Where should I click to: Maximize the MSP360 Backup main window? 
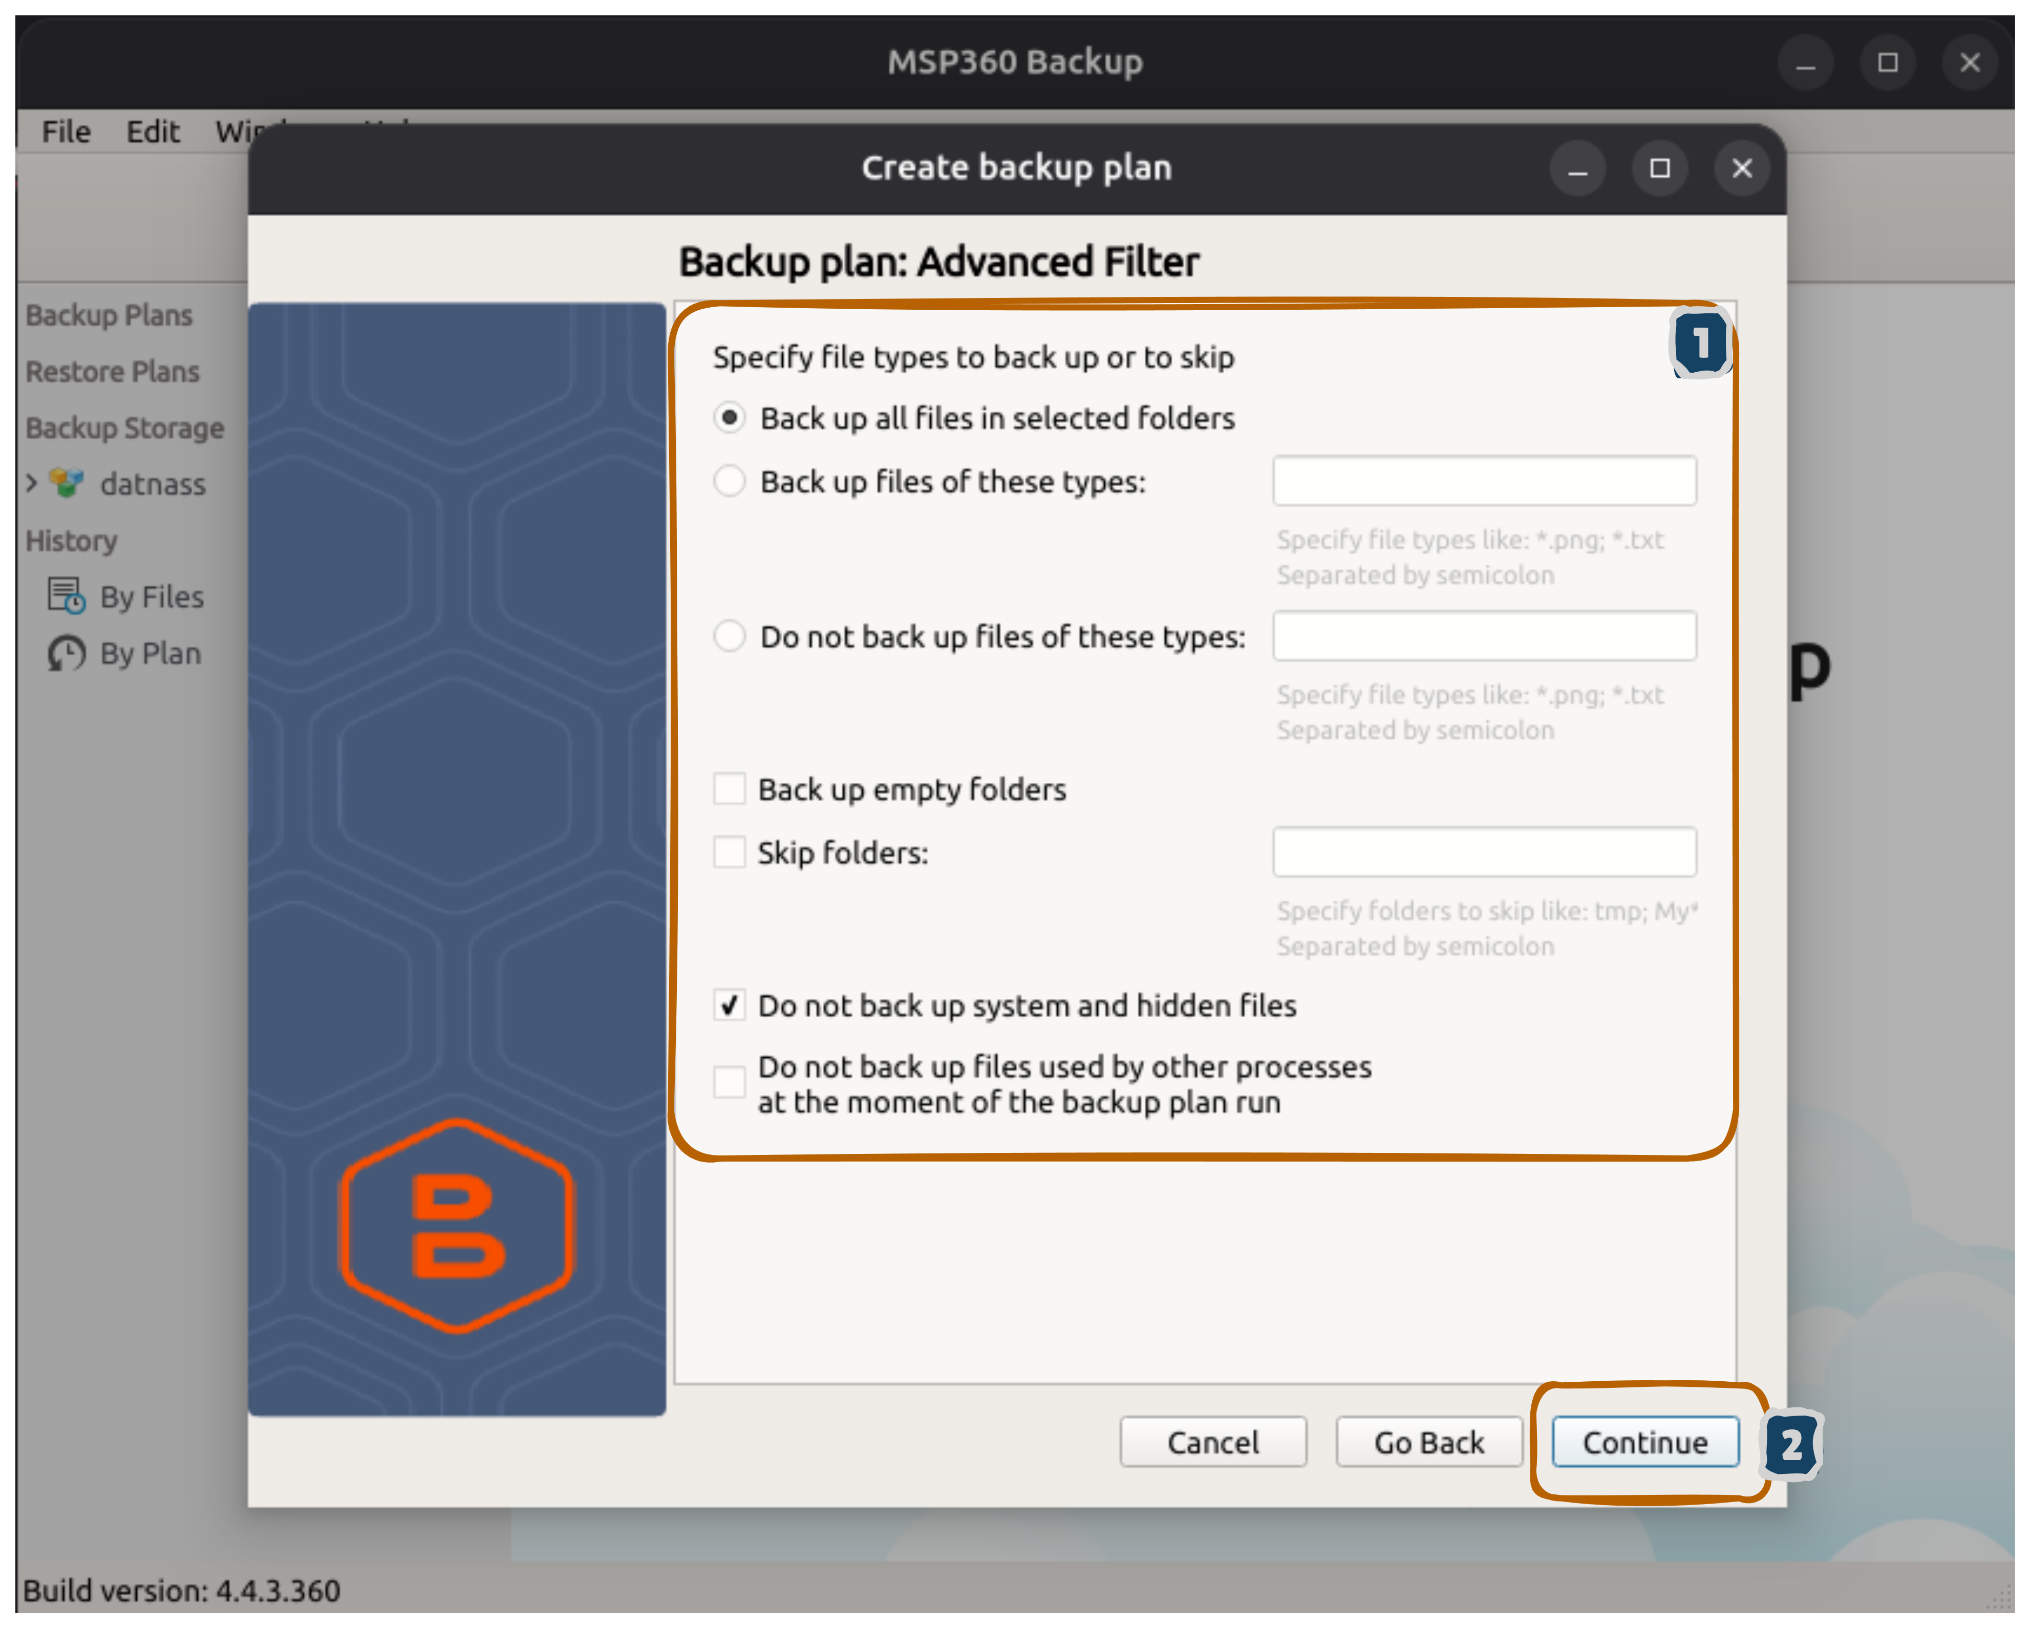click(1887, 63)
